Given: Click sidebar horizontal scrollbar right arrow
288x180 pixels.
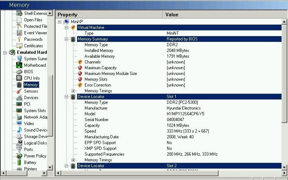Looking at the screenshot, I should tap(44, 173).
